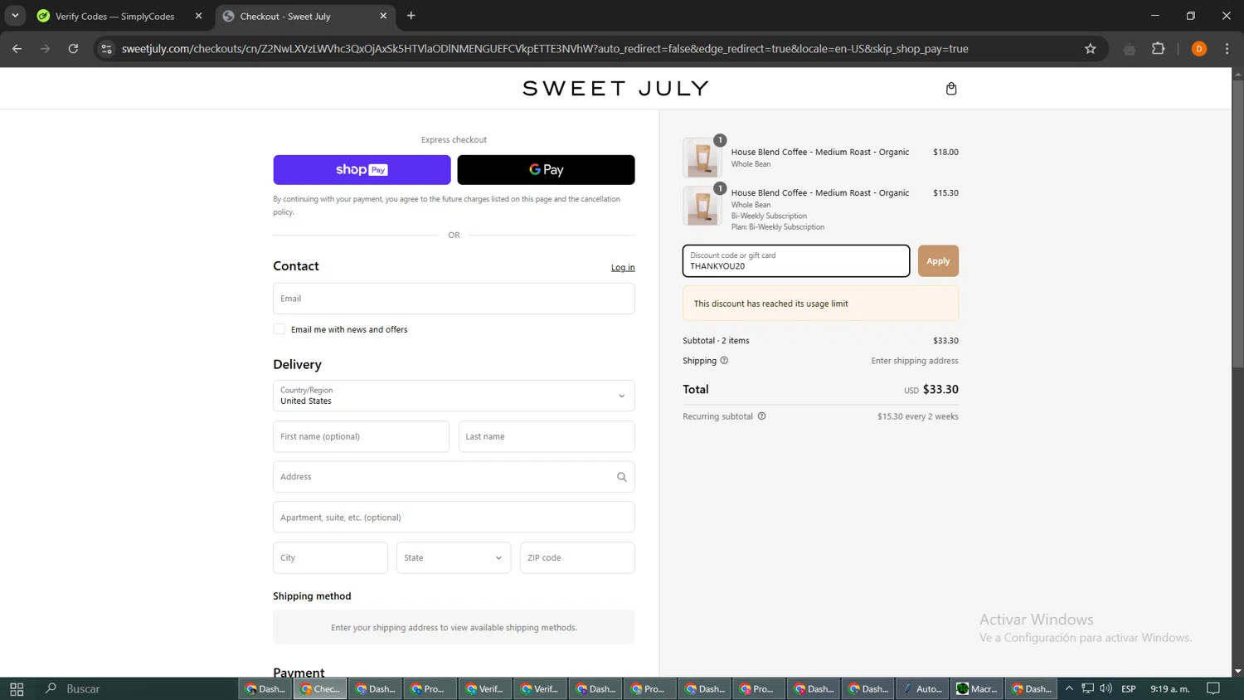Go back to previous page
1244x700 pixels.
pos(17,49)
